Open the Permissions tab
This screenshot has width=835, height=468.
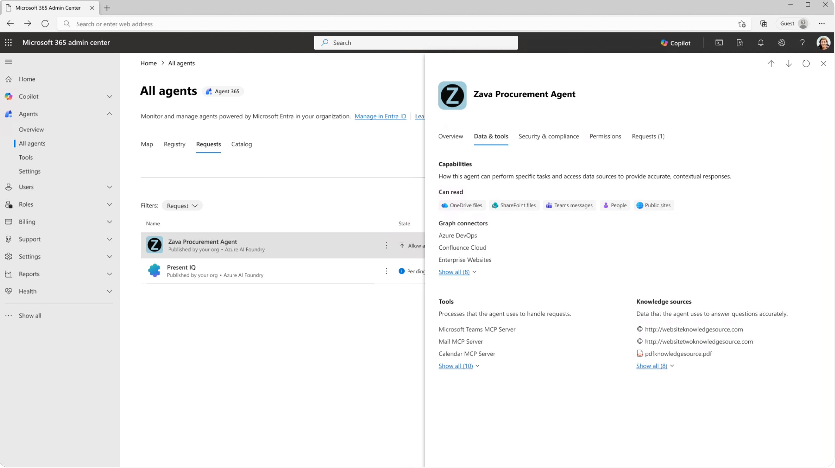605,136
